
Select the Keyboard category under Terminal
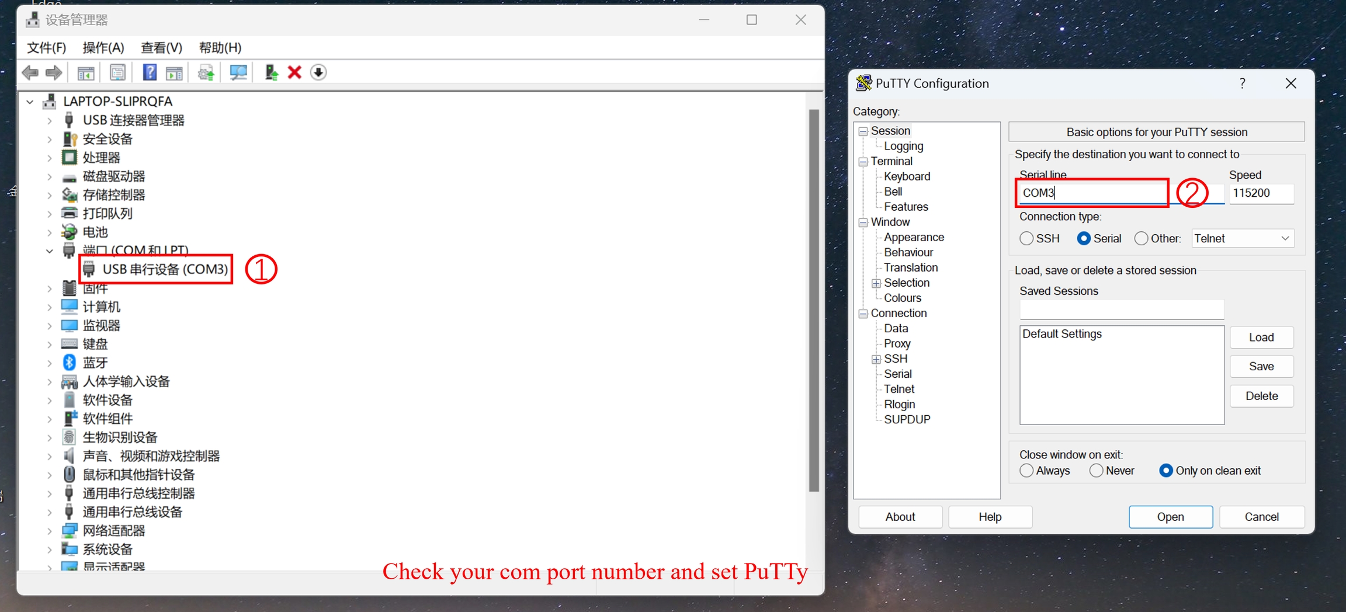pyautogui.click(x=907, y=176)
